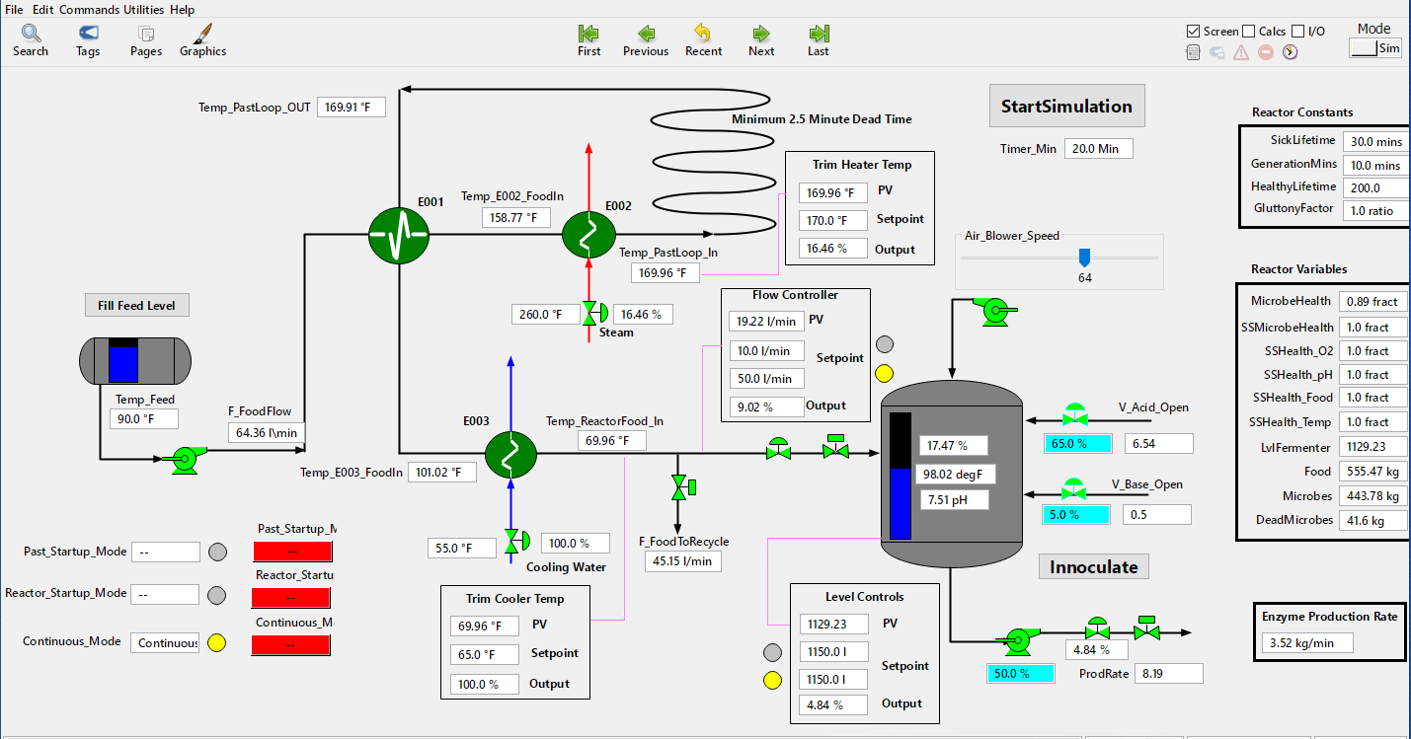
Task: Click Level Controls yellow mode indicator
Action: tap(773, 680)
